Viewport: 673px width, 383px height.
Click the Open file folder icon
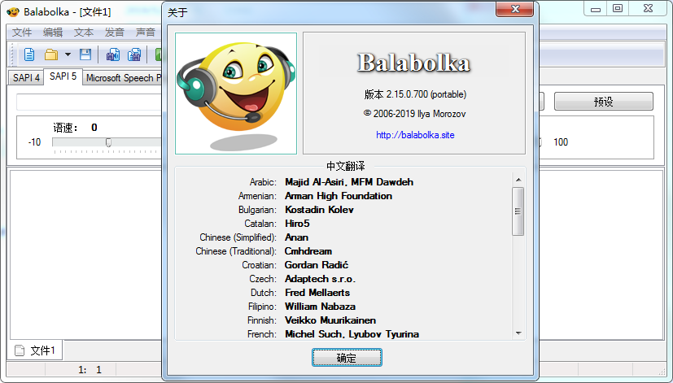click(51, 54)
